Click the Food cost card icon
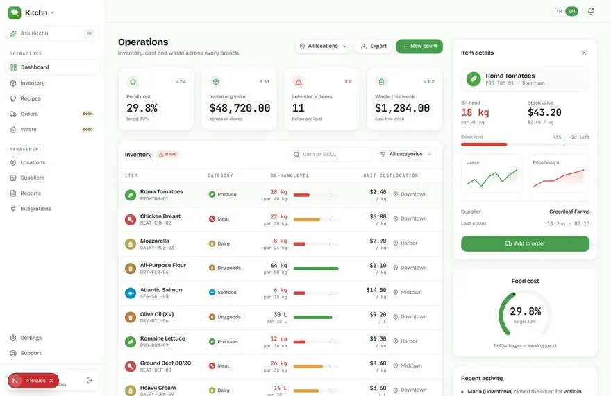The height and width of the screenshot is (396, 611). pyautogui.click(x=133, y=82)
